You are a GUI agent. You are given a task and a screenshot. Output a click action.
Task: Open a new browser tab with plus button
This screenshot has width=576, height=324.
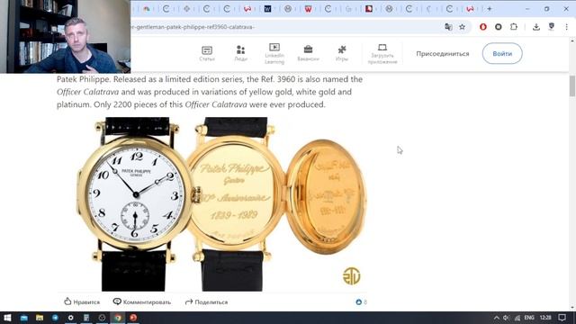click(x=490, y=9)
